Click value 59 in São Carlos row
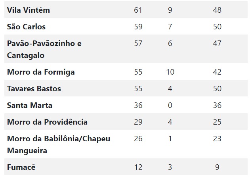The image size is (252, 177). tap(138, 27)
